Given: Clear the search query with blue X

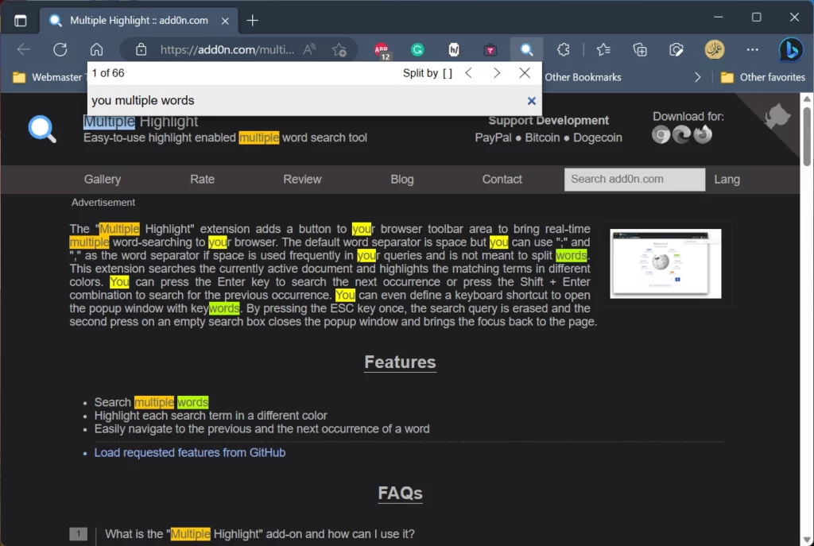Looking at the screenshot, I should pyautogui.click(x=531, y=101).
